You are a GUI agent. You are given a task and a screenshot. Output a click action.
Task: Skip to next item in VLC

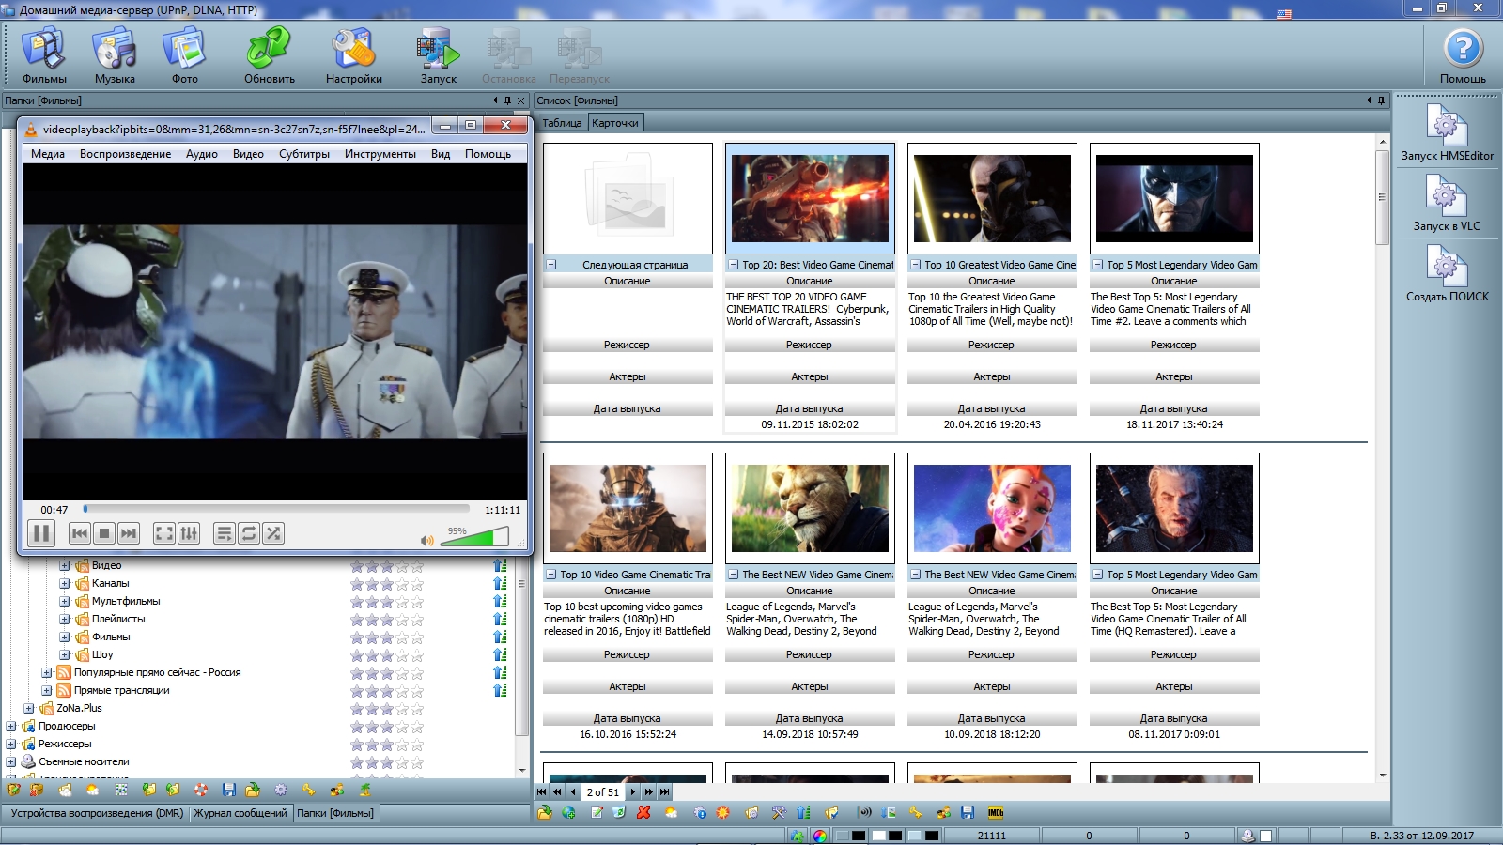pyautogui.click(x=129, y=533)
